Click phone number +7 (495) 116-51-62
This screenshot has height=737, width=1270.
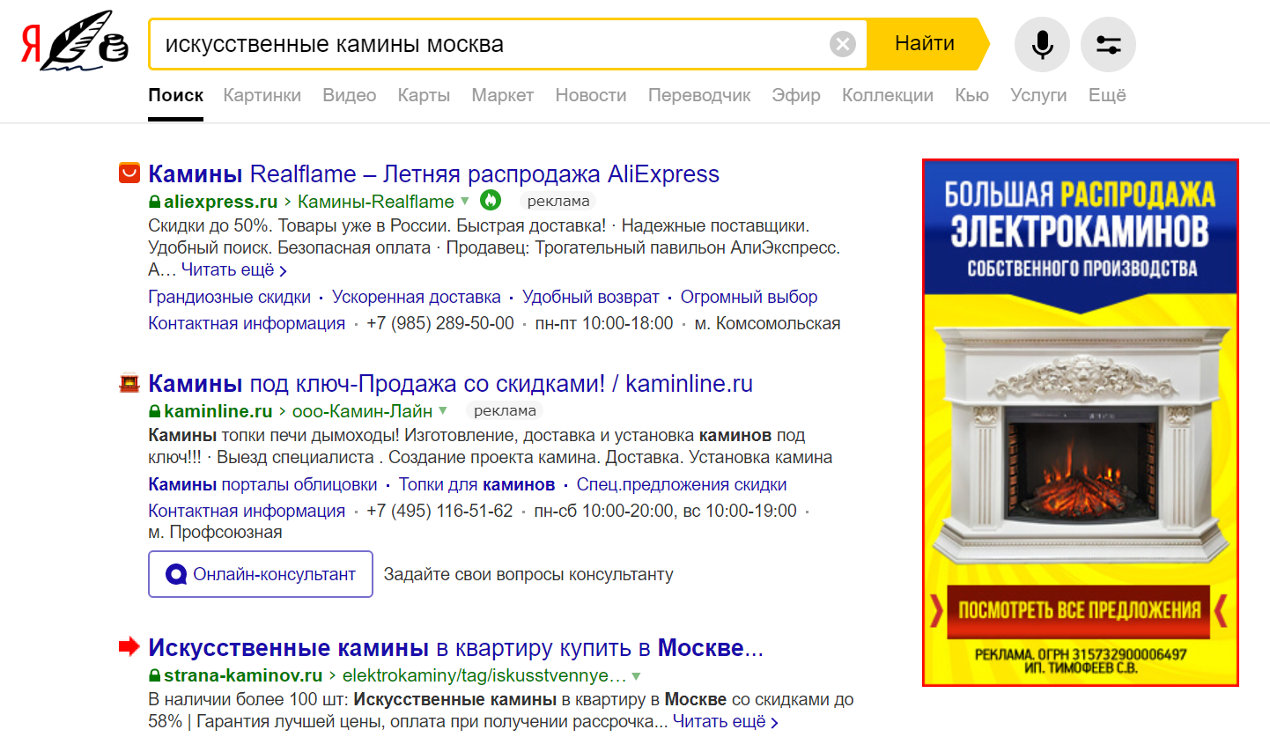[439, 511]
